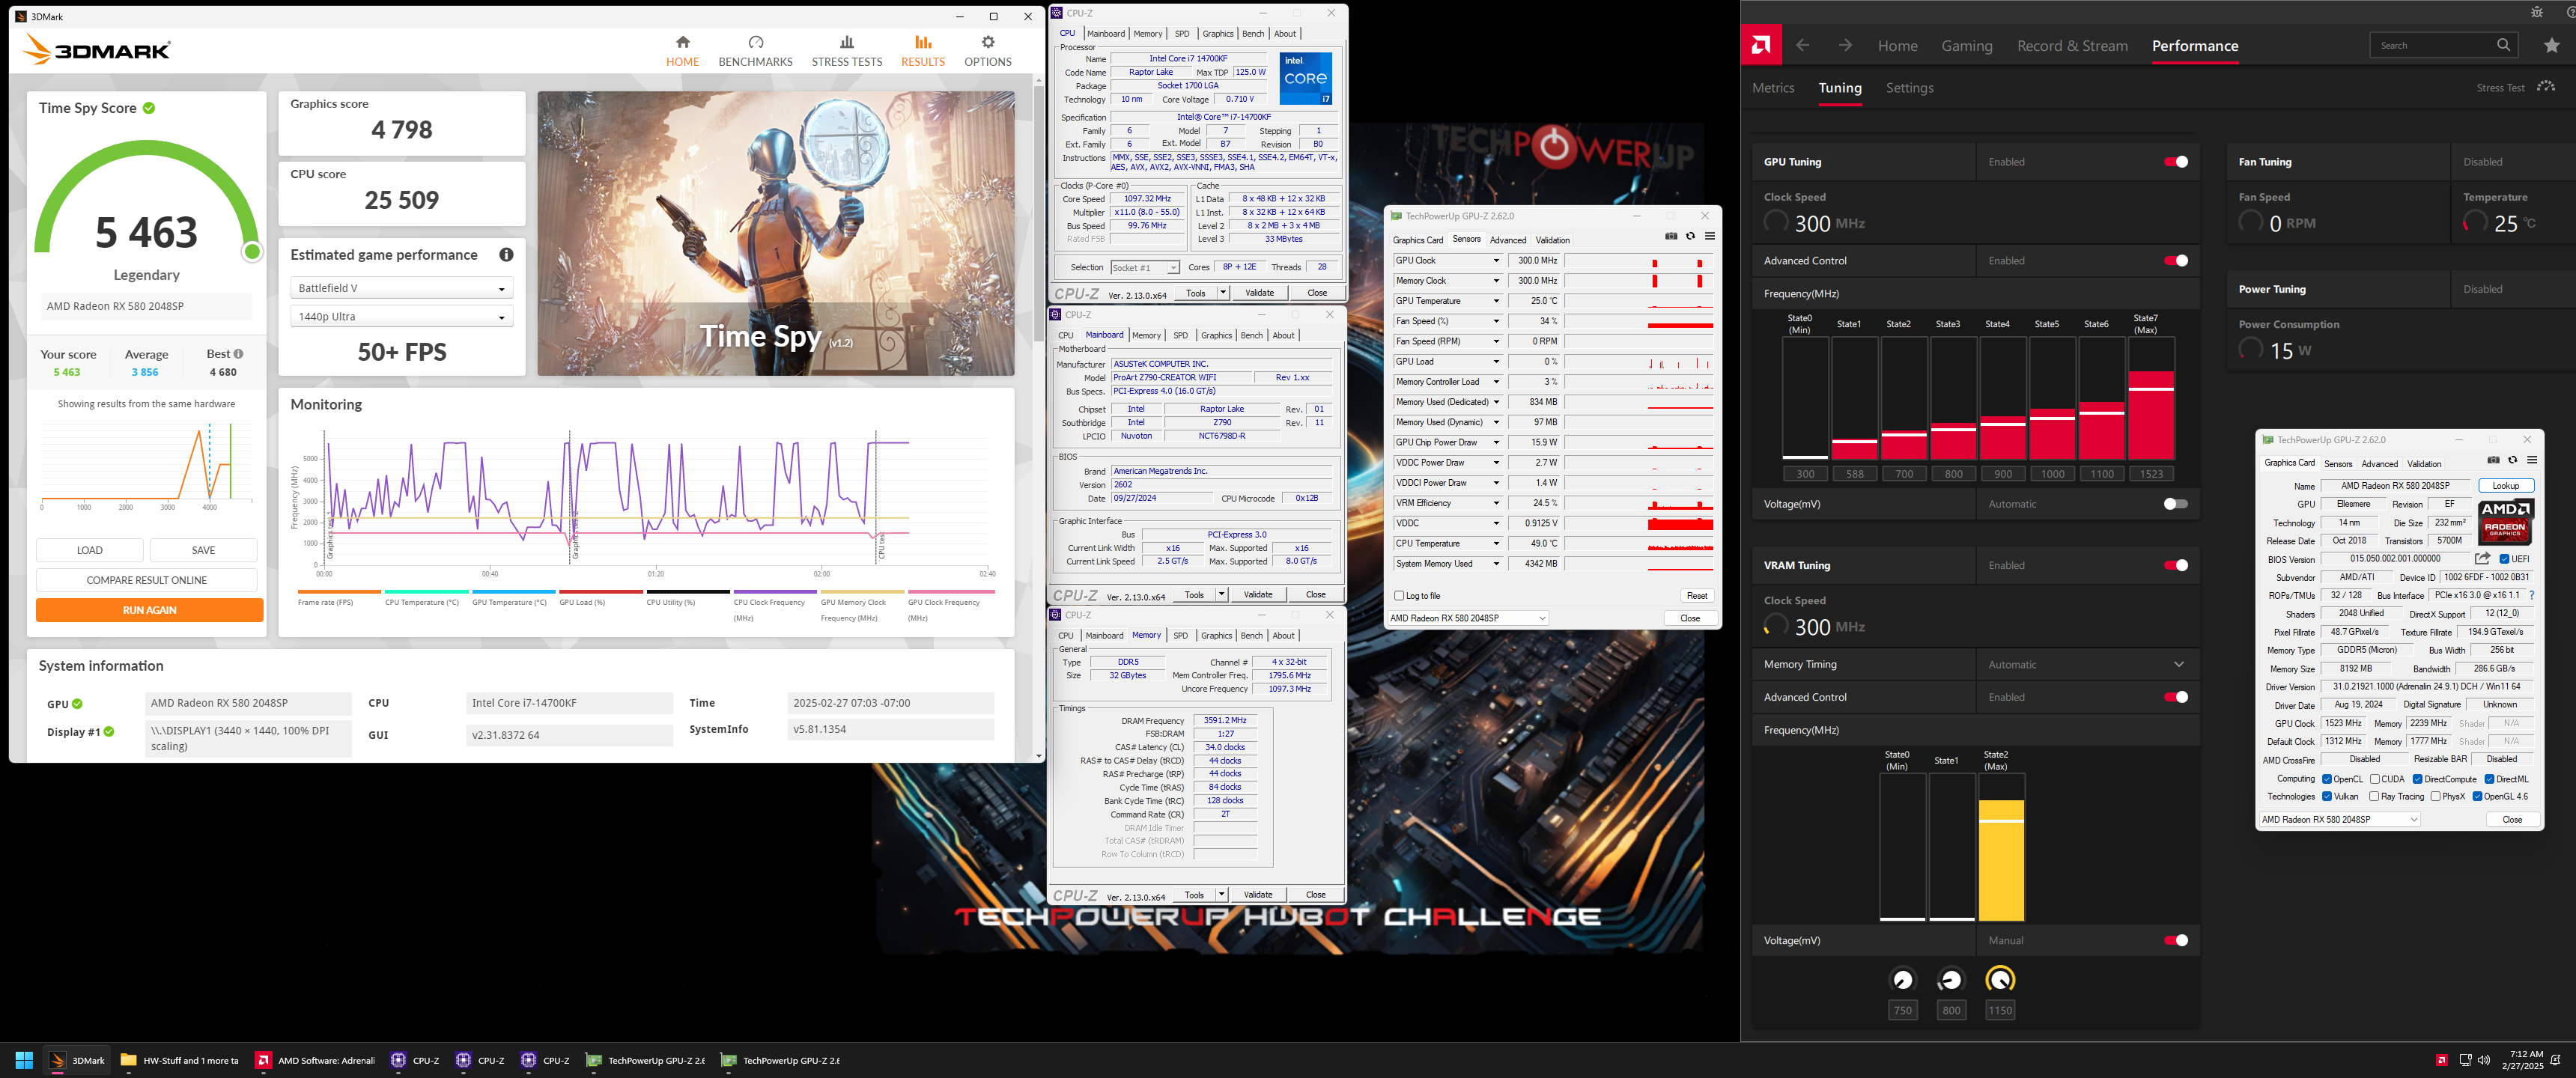
Task: Open 3DMark Benchmarks gauge icon
Action: pos(756,42)
